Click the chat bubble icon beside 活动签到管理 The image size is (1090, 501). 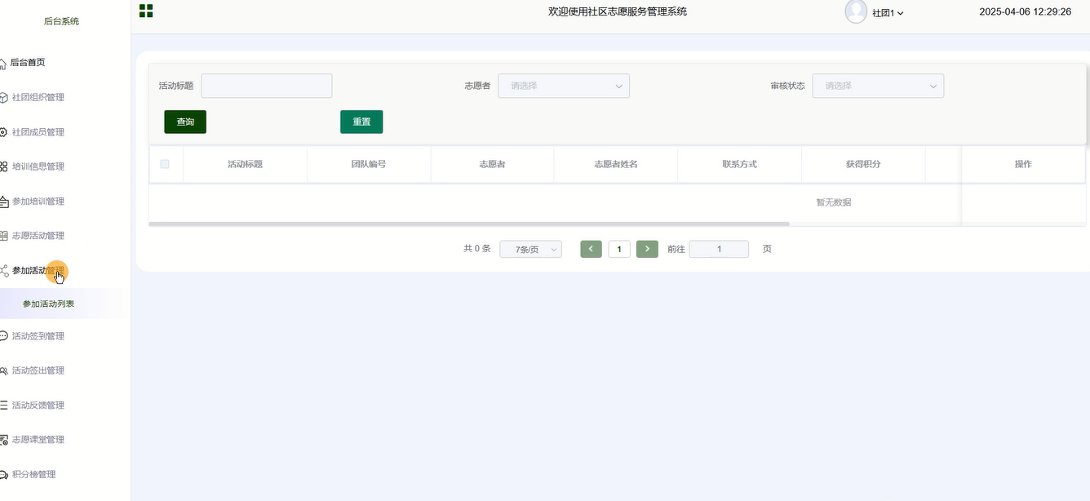coord(3,336)
